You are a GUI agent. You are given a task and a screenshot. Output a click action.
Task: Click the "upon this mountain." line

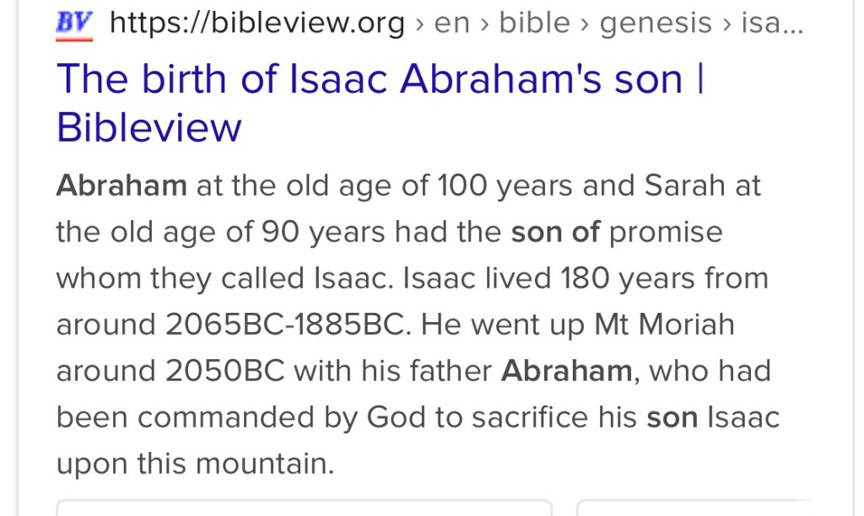coord(195,464)
